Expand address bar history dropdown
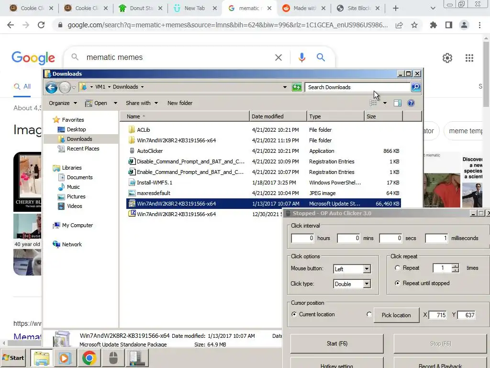490x368 pixels. pos(285,87)
